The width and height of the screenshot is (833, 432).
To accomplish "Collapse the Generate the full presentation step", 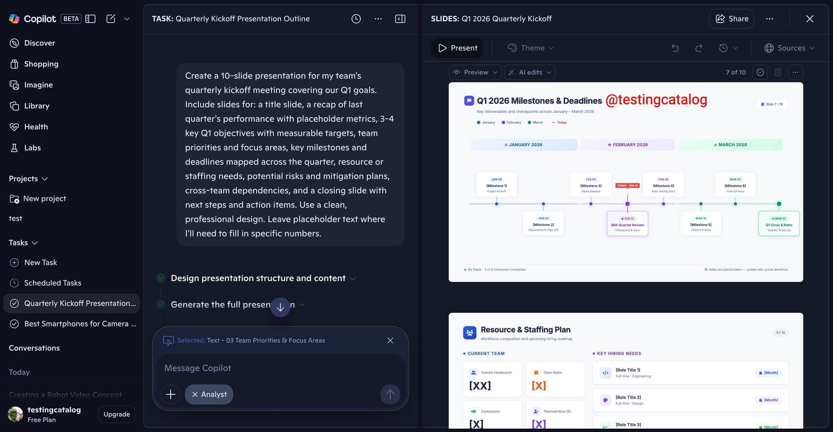I will coord(302,305).
